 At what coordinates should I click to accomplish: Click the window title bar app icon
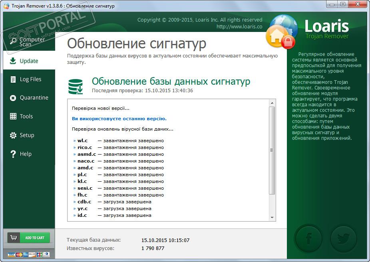[x=6, y=6]
